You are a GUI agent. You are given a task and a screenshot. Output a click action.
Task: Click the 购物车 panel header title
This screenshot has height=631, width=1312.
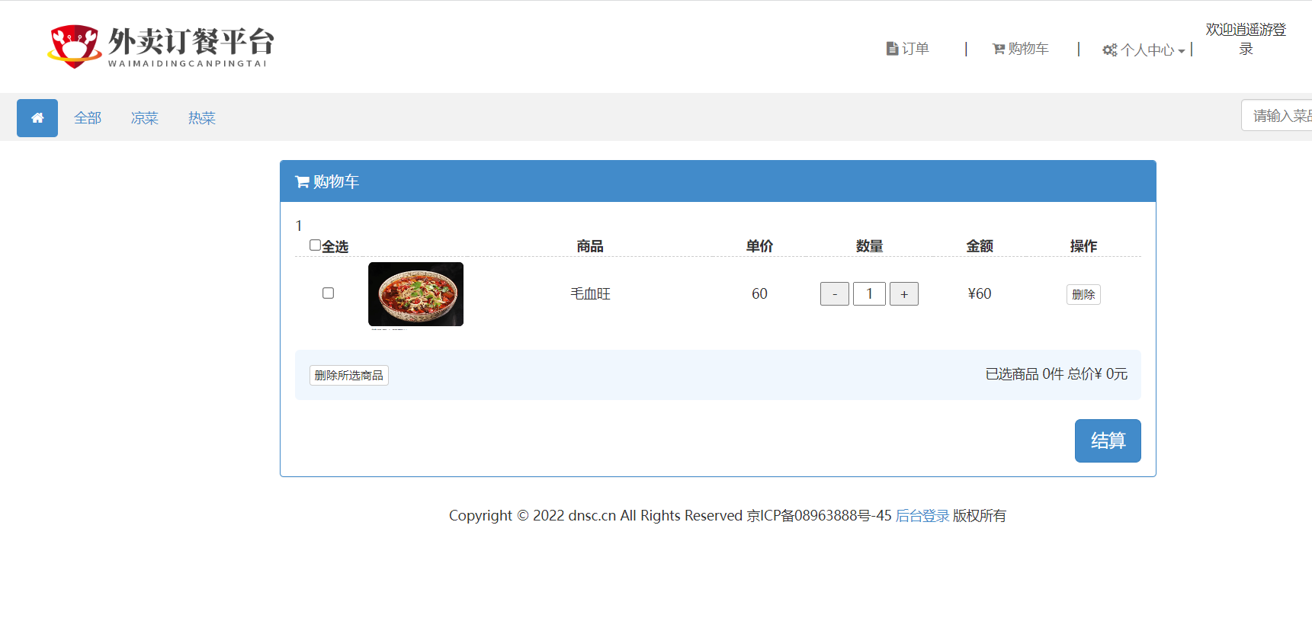[327, 181]
